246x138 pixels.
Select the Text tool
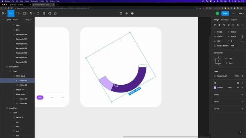point(38,13)
